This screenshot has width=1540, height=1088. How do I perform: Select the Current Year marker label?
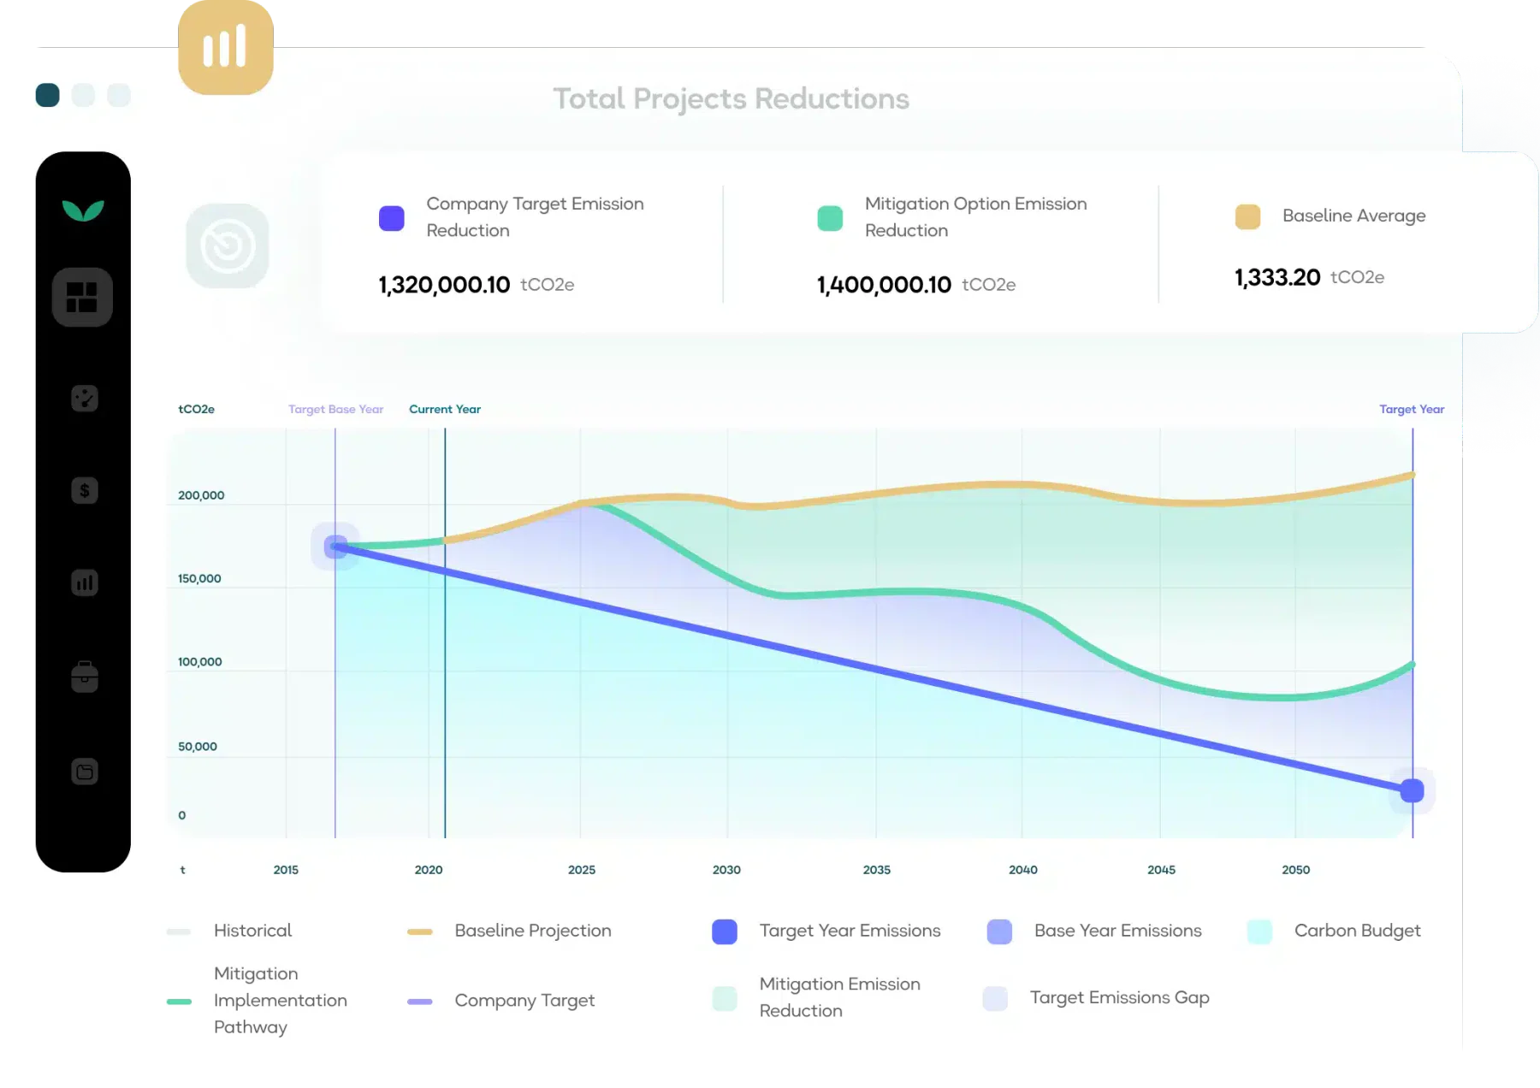click(x=445, y=409)
